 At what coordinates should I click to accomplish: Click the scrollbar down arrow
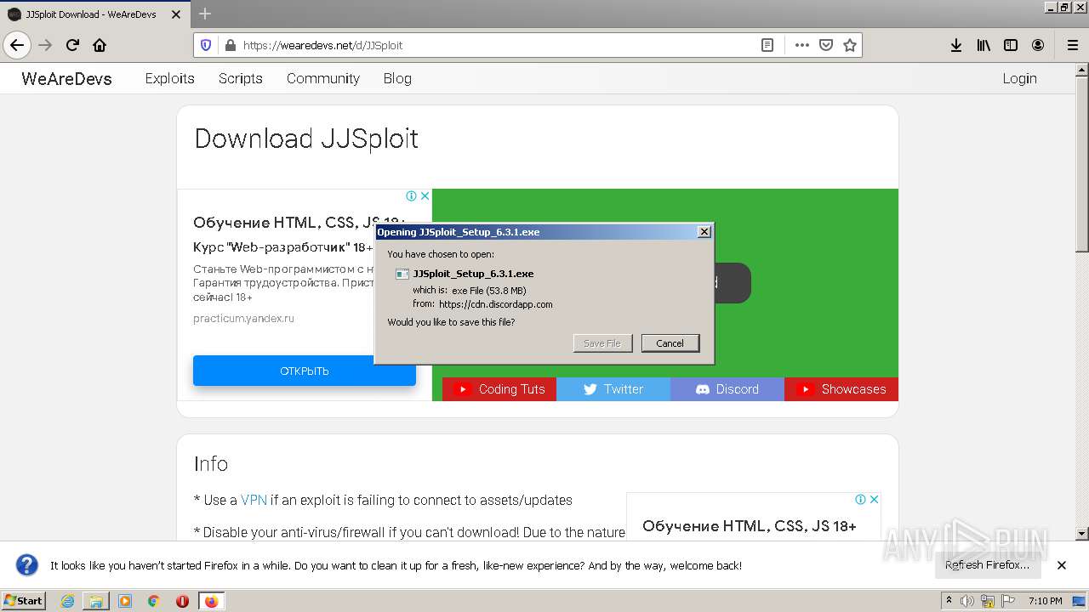click(1082, 534)
